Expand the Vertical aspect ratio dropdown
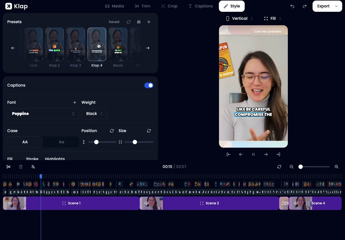 pos(240,19)
